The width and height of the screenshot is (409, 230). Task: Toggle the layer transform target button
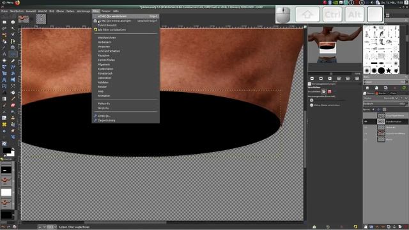click(x=324, y=91)
